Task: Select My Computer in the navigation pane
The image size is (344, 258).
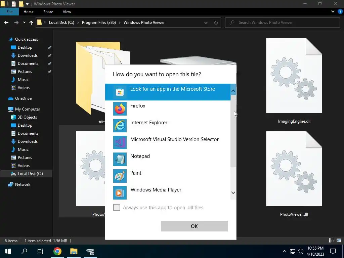Action: [x=28, y=109]
